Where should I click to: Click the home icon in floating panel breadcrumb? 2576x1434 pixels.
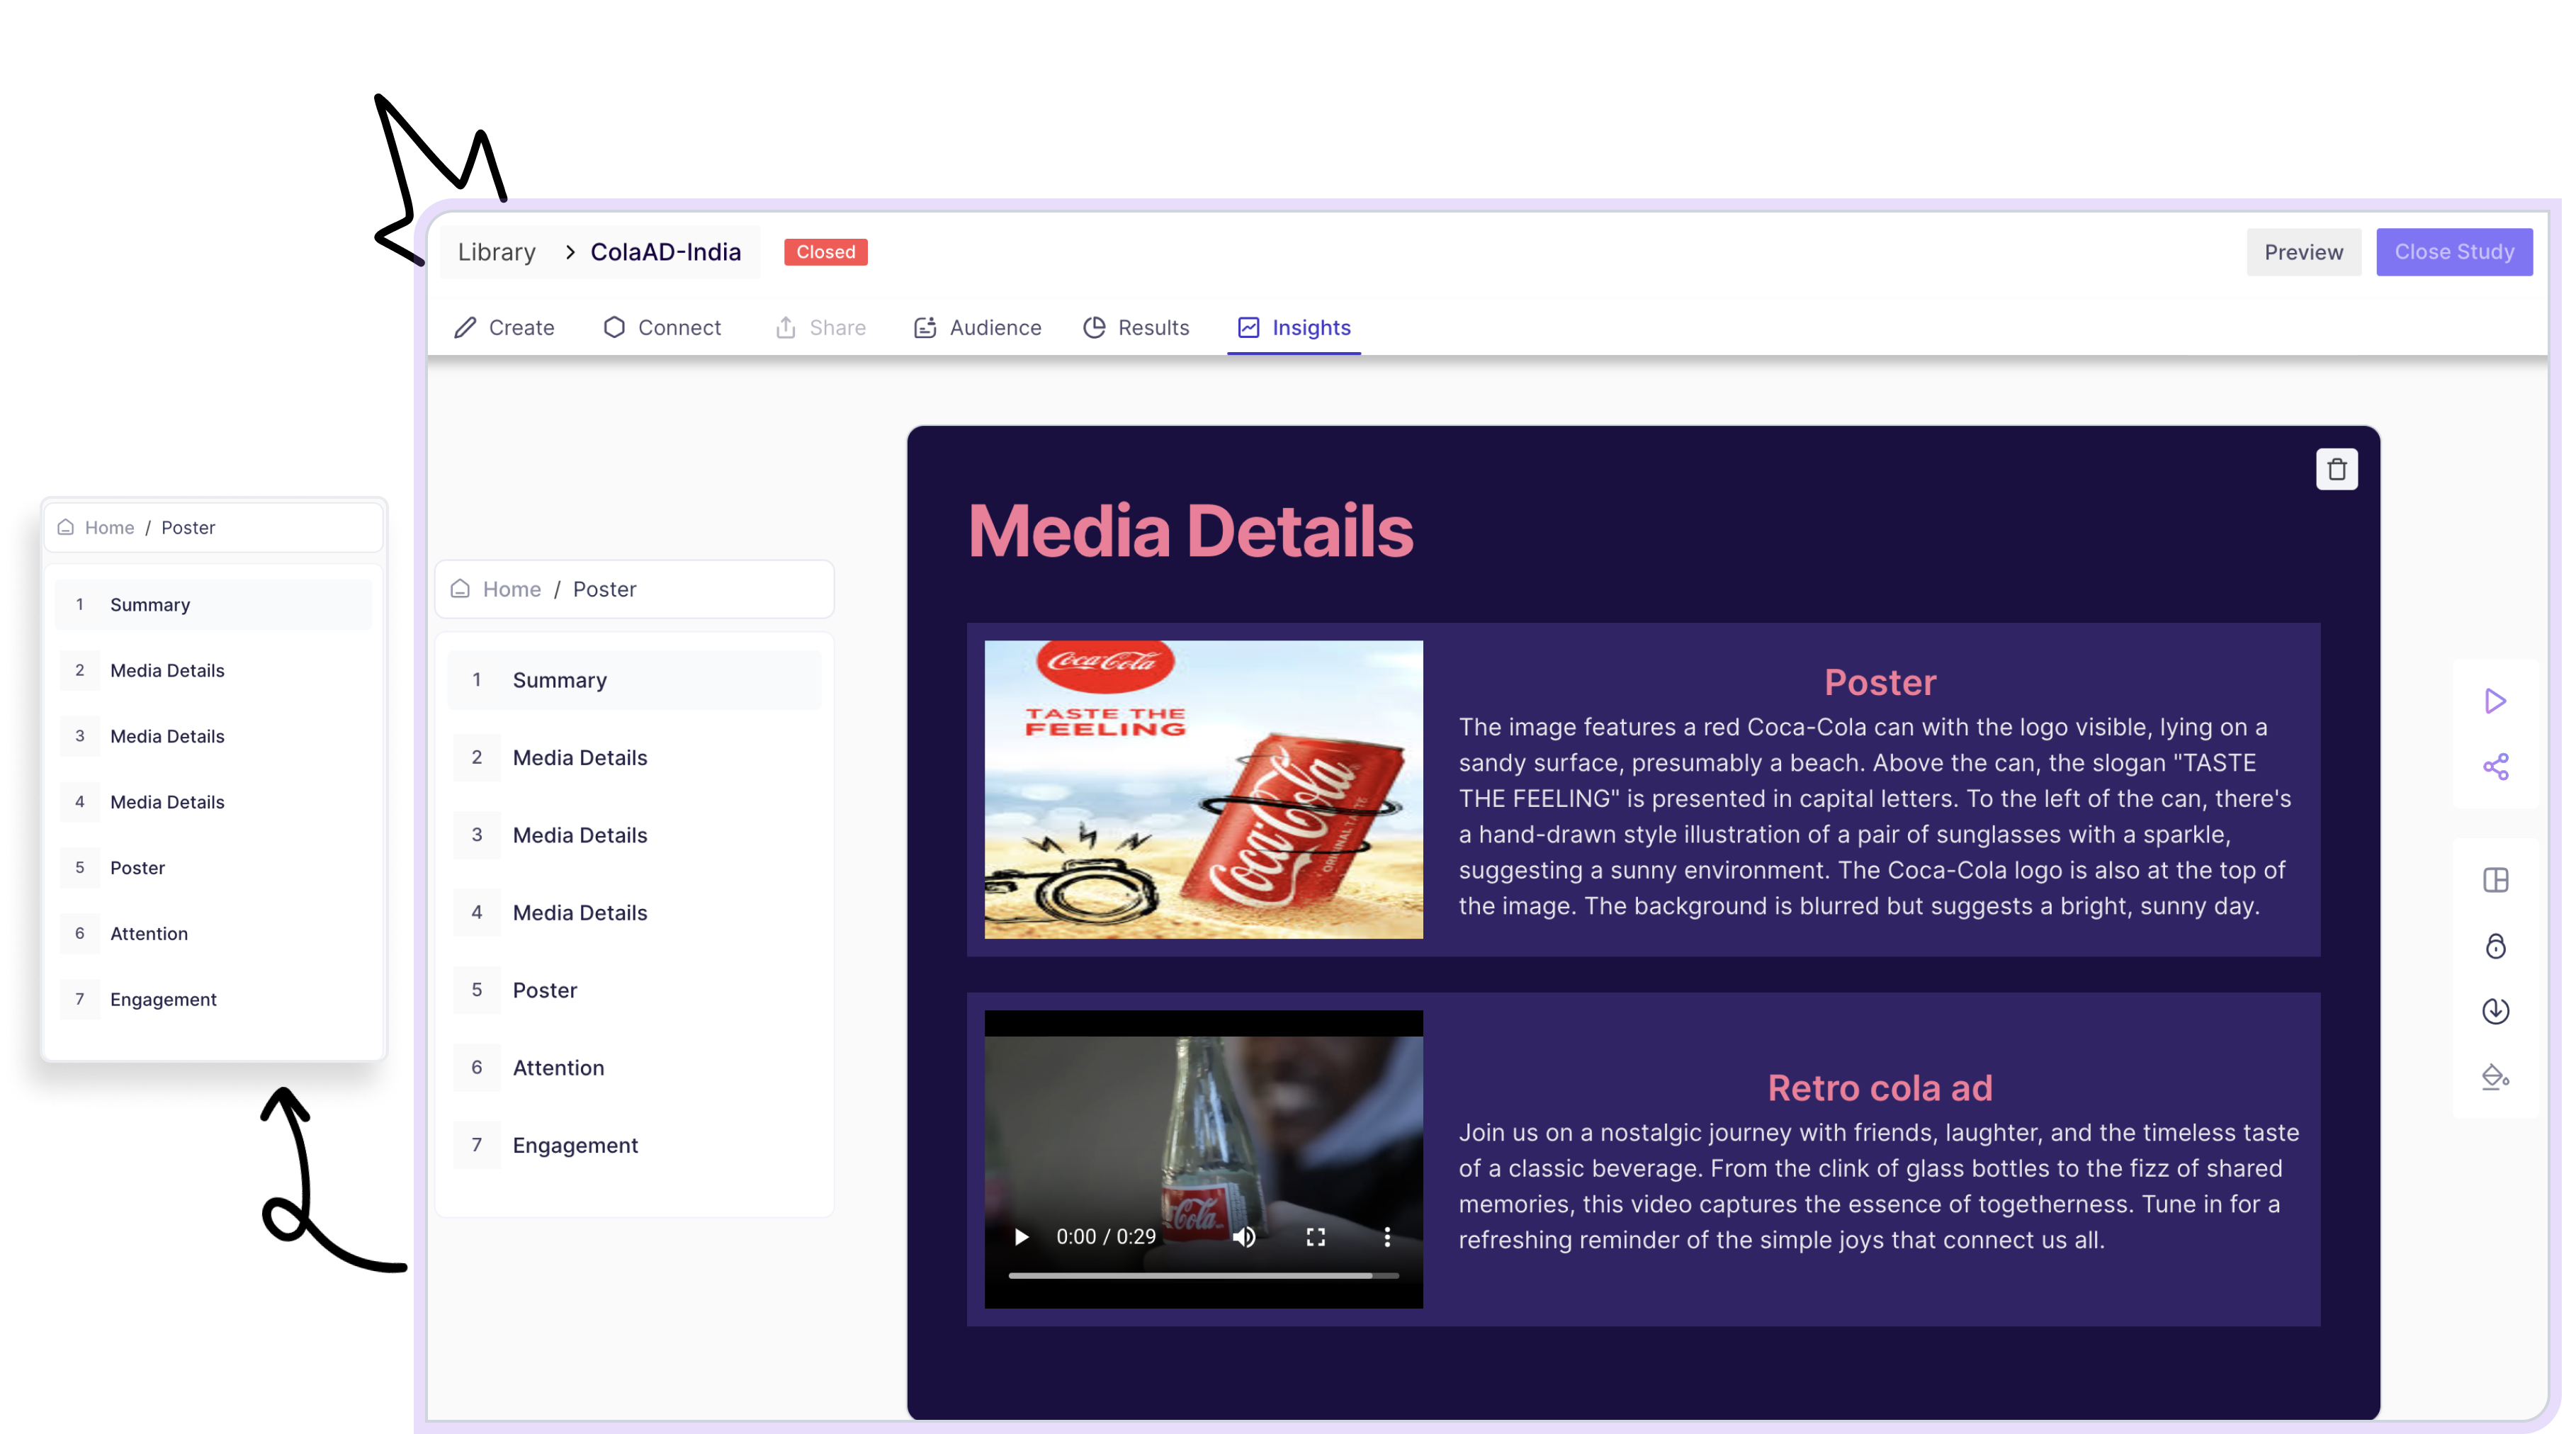click(x=66, y=527)
